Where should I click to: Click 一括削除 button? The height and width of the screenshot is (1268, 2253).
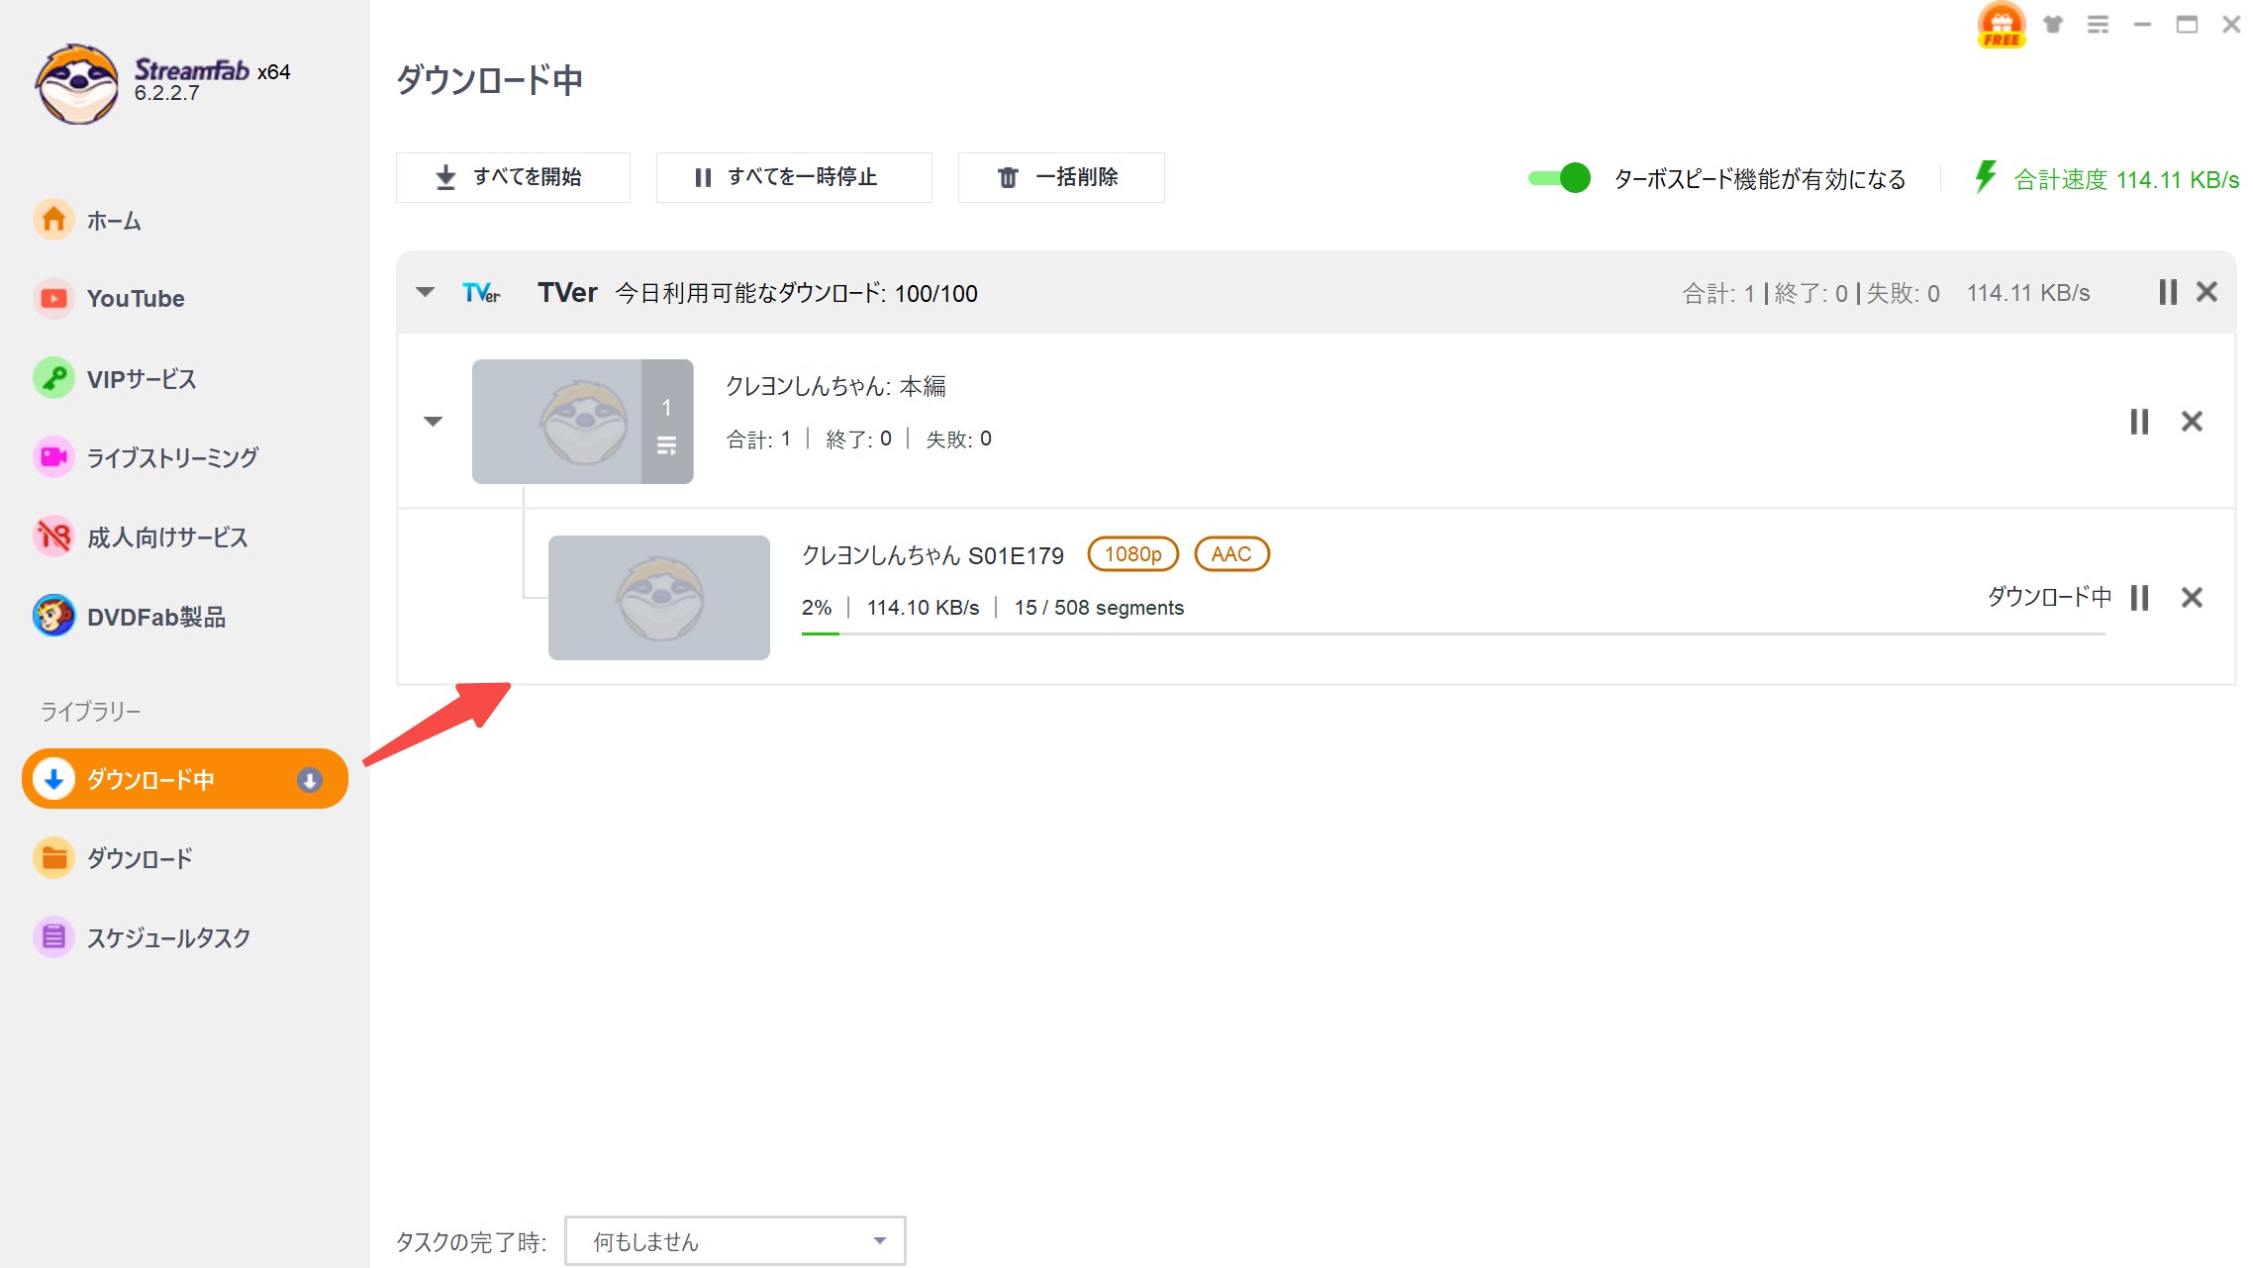pyautogui.click(x=1061, y=177)
